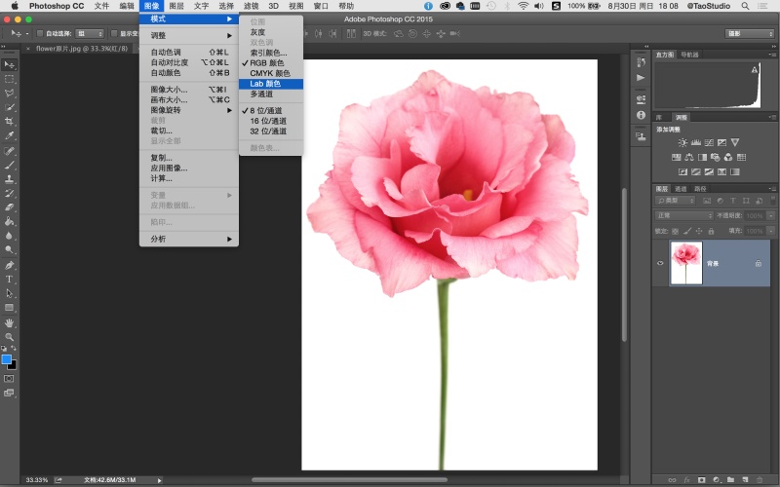Open the 填充 fill dropdown arrow
This screenshot has width=780, height=487.
click(x=770, y=231)
